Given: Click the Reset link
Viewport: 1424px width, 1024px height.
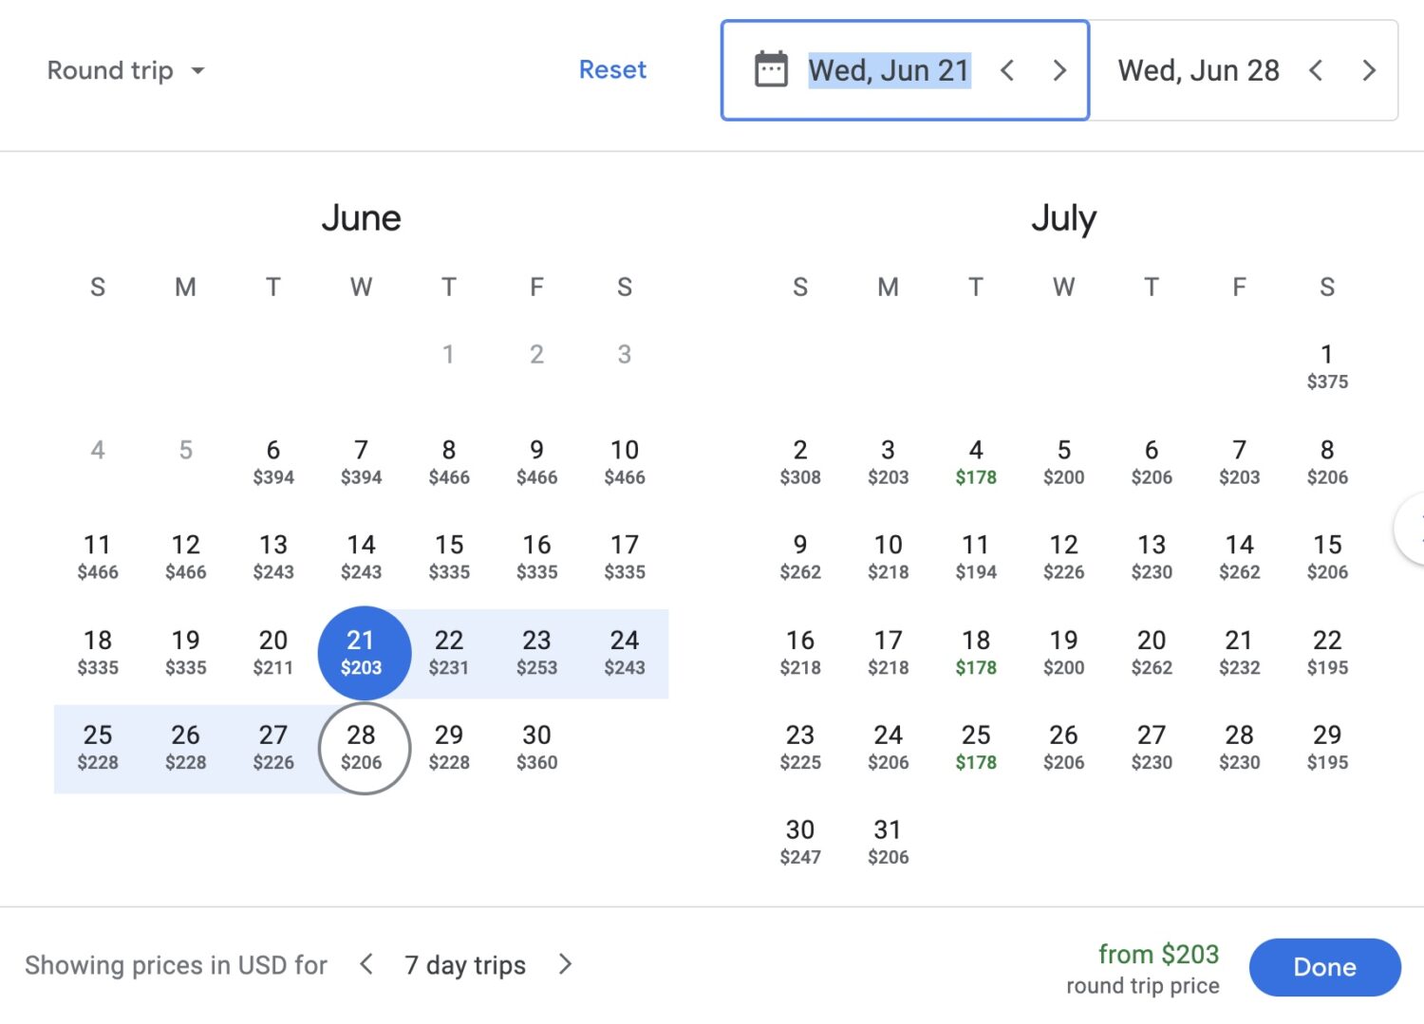Looking at the screenshot, I should coord(612,69).
